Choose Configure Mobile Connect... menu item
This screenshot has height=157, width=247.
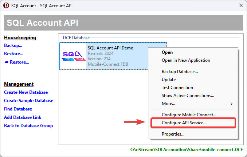click(189, 114)
